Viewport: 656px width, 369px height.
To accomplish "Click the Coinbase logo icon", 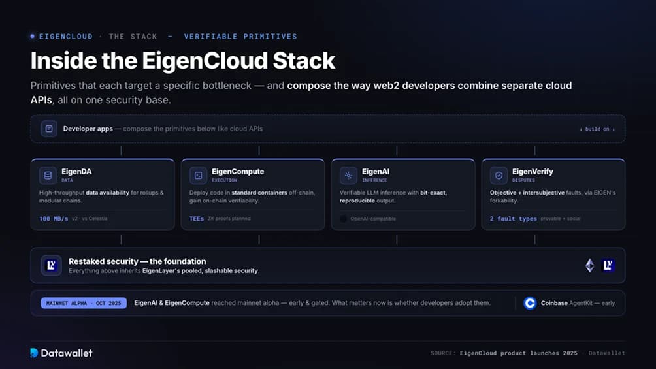I will (530, 303).
